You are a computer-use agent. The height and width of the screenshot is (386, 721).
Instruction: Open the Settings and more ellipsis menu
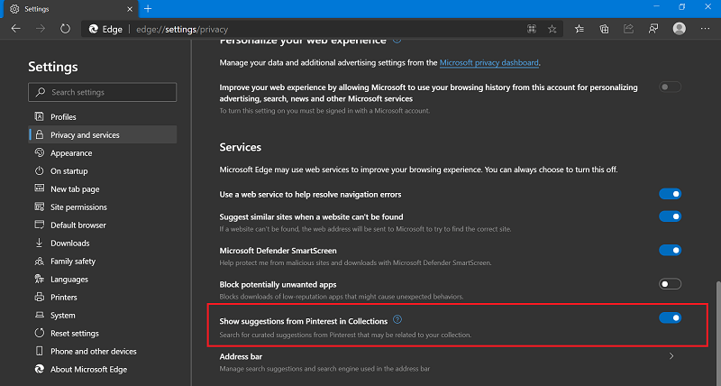pos(705,29)
